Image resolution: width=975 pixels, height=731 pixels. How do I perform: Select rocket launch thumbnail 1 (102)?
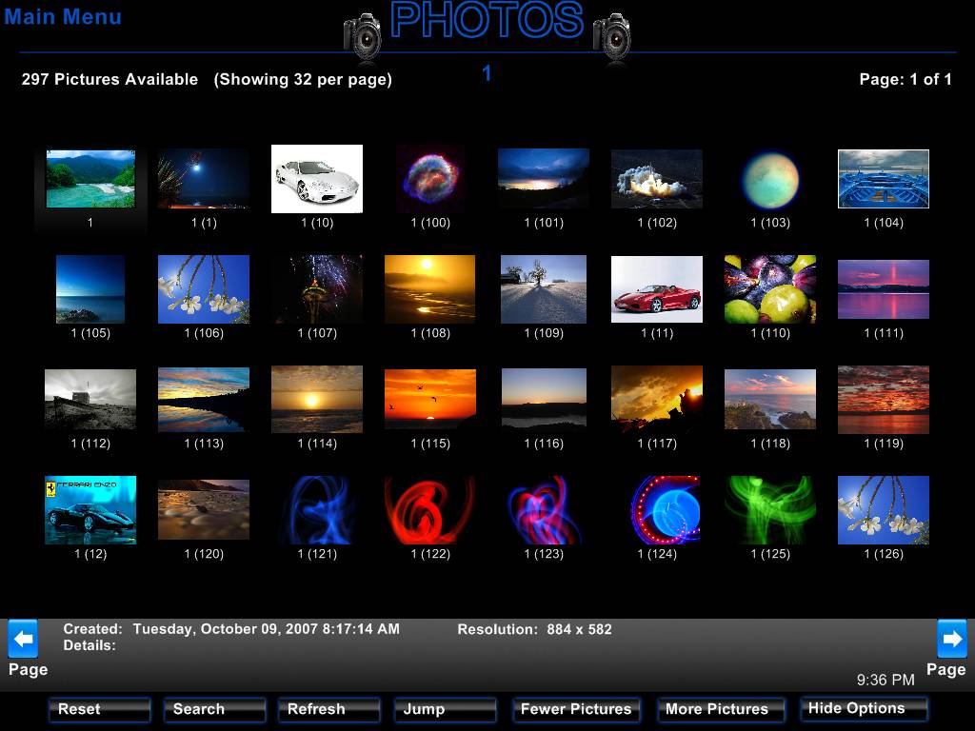pyautogui.click(x=657, y=178)
